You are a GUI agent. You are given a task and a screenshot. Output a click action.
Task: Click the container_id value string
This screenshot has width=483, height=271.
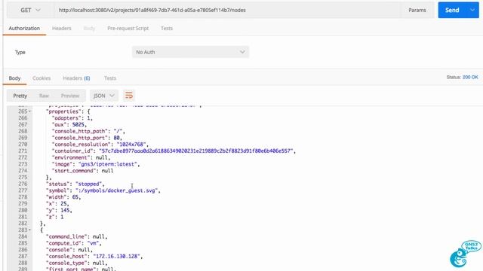[x=196, y=151]
